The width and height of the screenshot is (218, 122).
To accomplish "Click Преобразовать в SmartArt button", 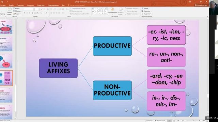I will click(79, 14).
